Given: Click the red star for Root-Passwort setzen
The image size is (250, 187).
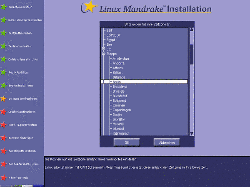Looking at the screenshot, I should point(3,125).
